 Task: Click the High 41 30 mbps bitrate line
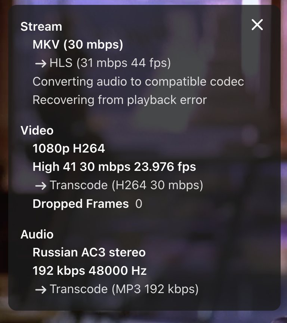point(114,166)
